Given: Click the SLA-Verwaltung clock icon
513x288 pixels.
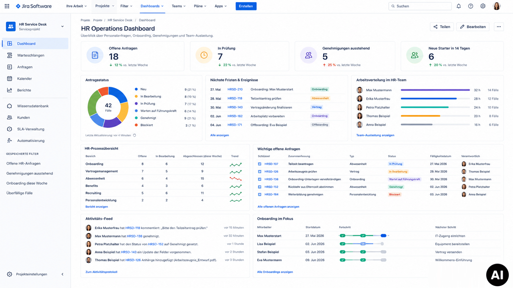Looking at the screenshot, I should pos(10,129).
